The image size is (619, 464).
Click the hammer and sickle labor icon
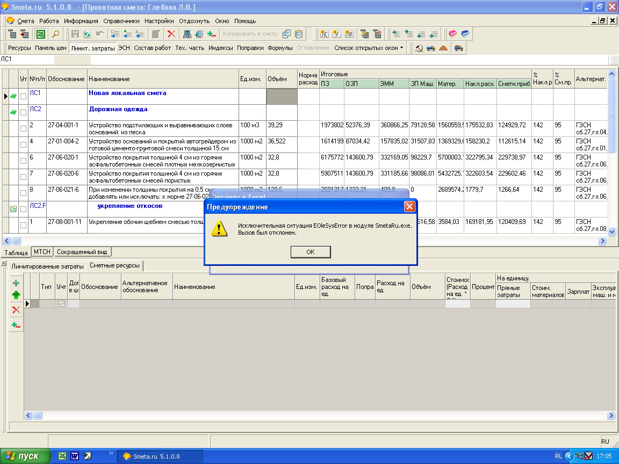coord(419,48)
